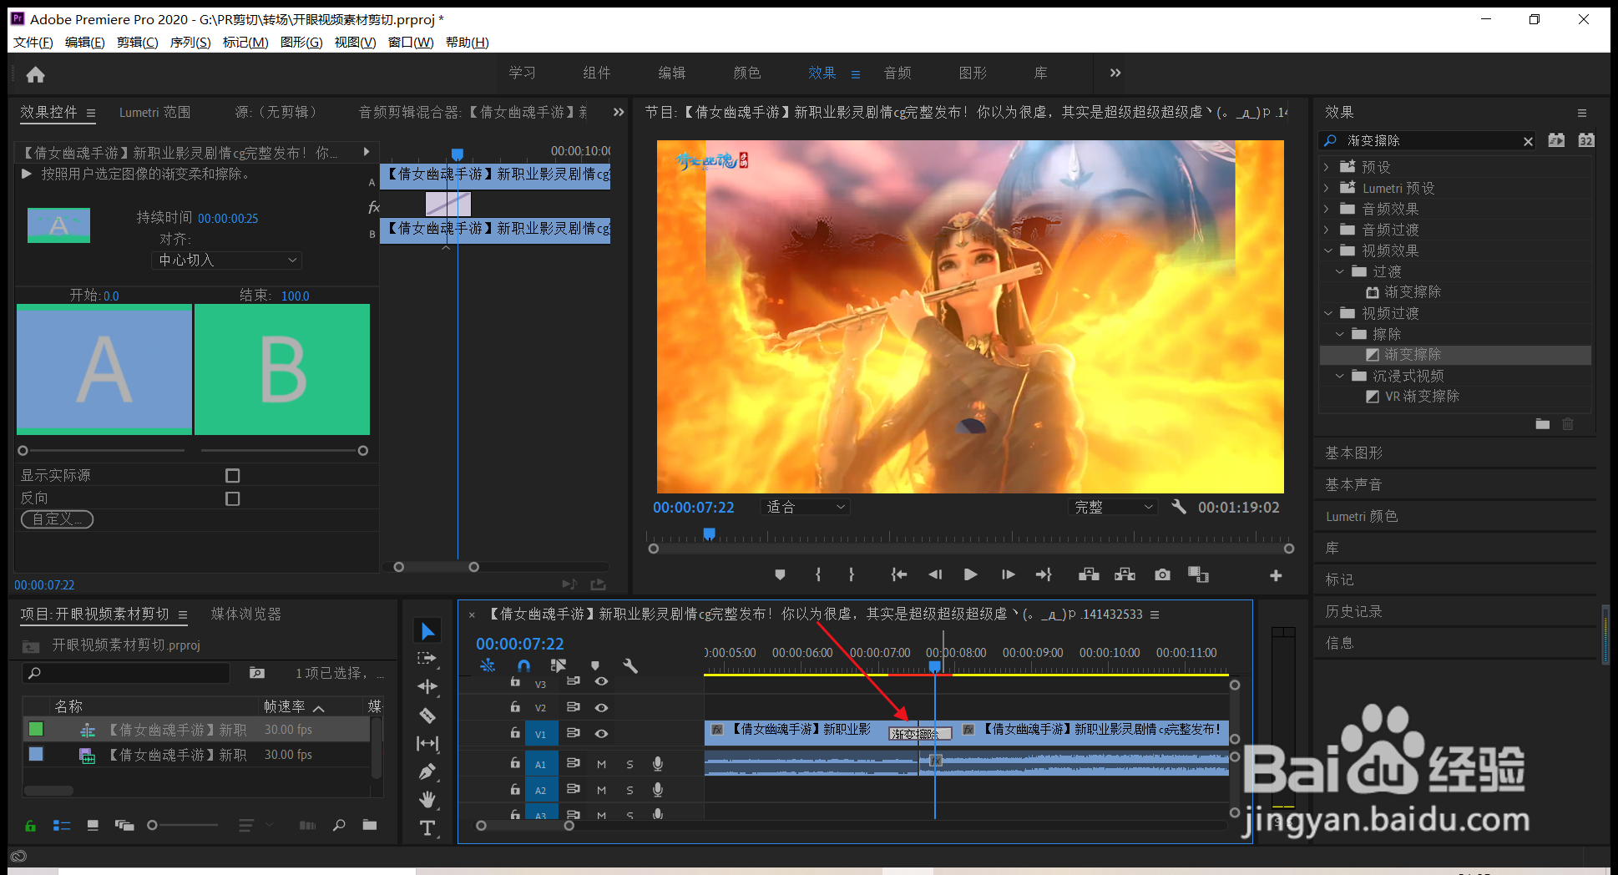Open the 完整 playback resolution dropdown

pyautogui.click(x=1113, y=507)
